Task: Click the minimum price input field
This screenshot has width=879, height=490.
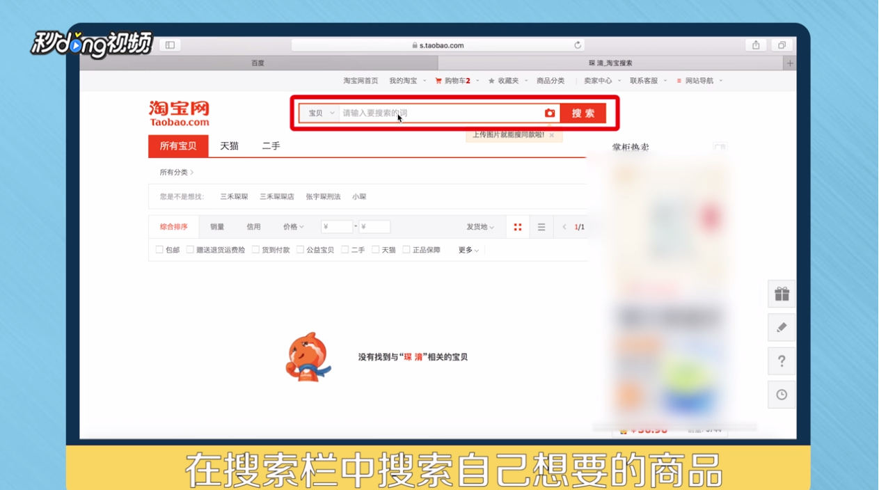Action: [x=337, y=227]
